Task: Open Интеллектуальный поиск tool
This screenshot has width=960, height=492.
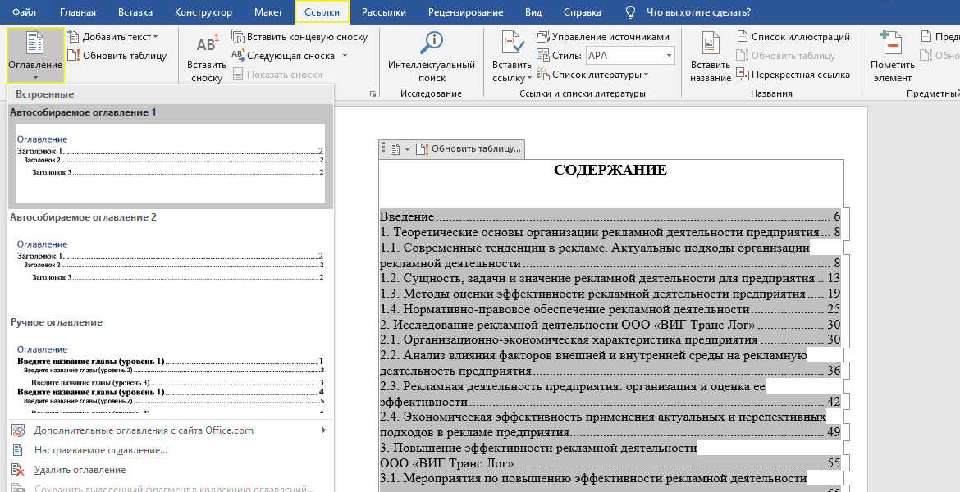Action: click(431, 44)
